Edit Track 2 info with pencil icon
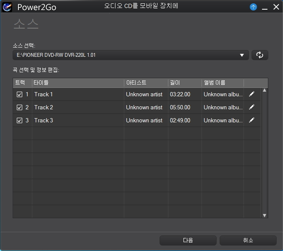283x251 pixels. click(x=252, y=107)
